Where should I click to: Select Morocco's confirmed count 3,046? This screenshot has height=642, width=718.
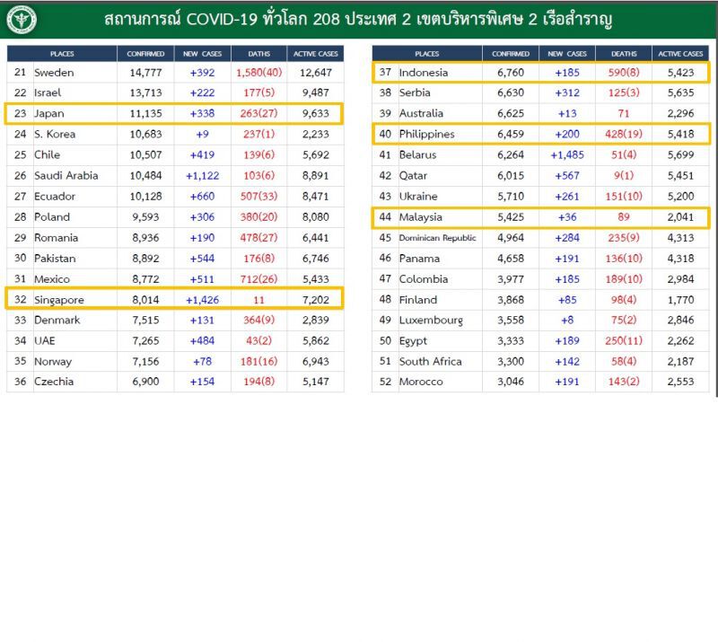[511, 382]
